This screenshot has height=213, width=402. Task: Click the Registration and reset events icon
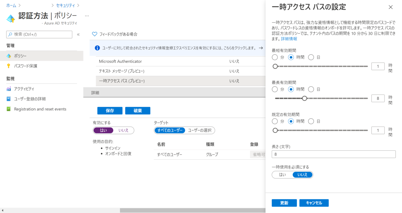pos(9,109)
